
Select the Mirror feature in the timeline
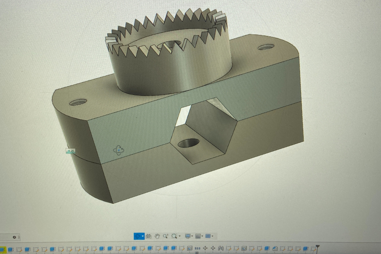pos(221,248)
